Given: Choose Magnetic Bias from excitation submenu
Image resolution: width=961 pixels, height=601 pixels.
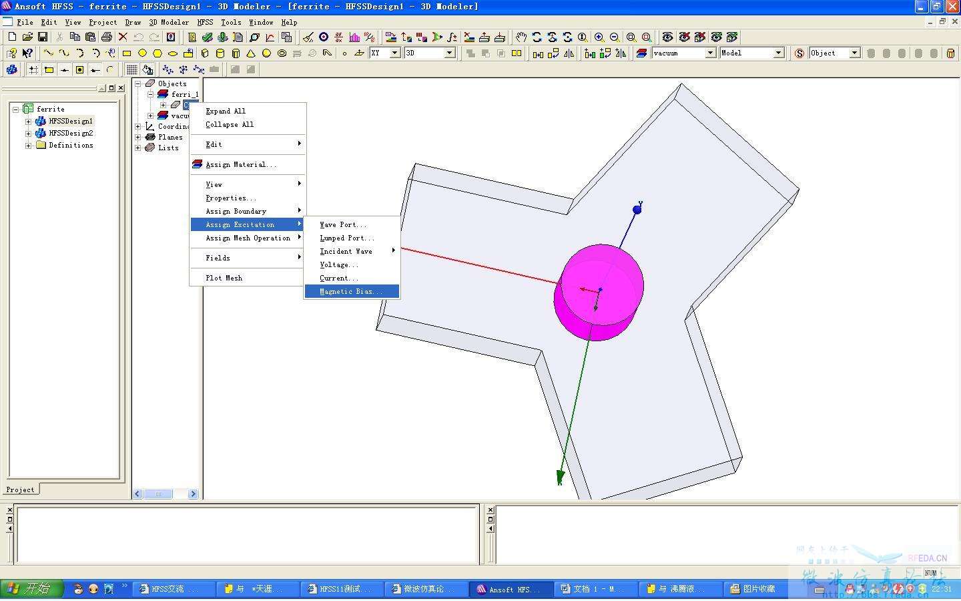Looking at the screenshot, I should [352, 291].
